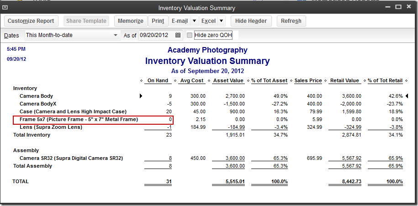Select the Frame 5x7 inventory row
418x206 pixels.
click(x=93, y=120)
